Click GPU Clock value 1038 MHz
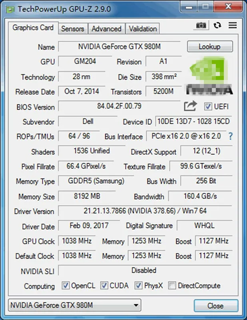The height and width of the screenshot is (320, 247). point(77,241)
